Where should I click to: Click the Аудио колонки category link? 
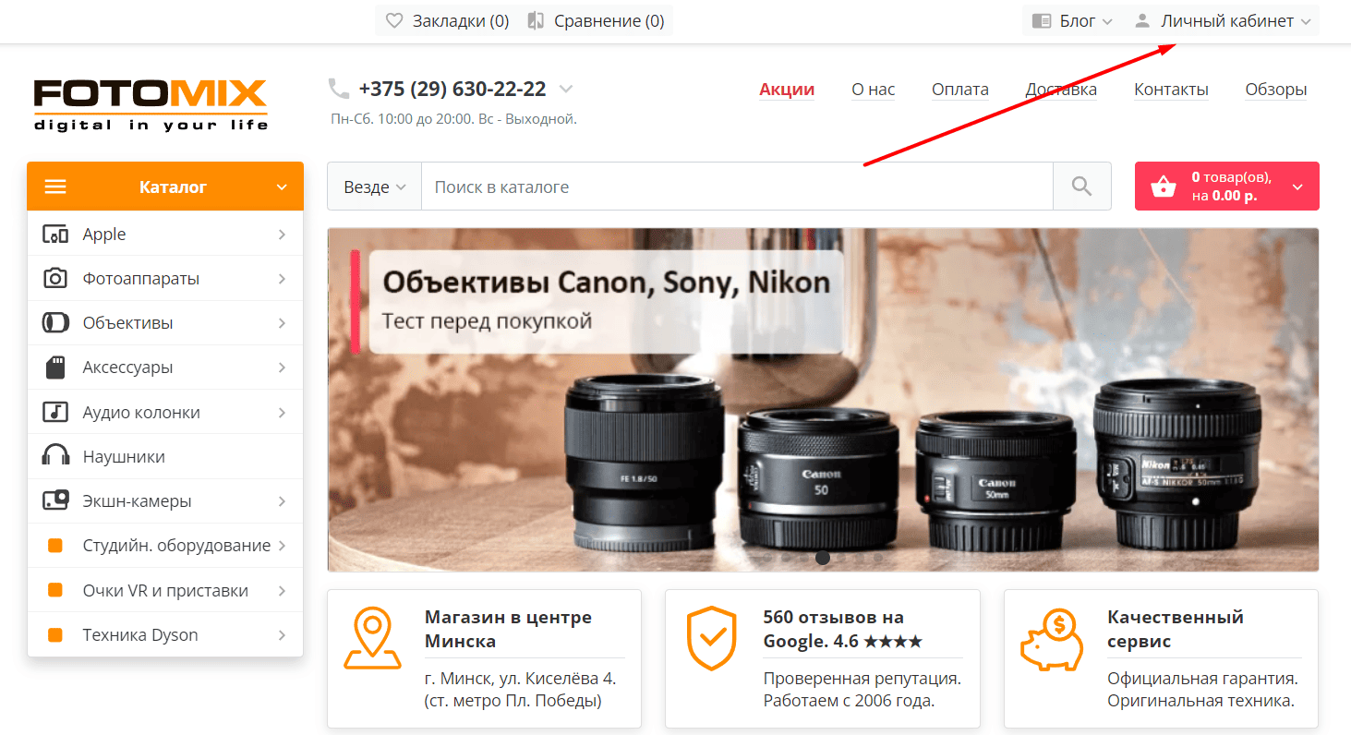pos(141,412)
